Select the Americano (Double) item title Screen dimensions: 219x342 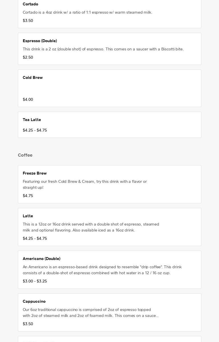pos(42,259)
